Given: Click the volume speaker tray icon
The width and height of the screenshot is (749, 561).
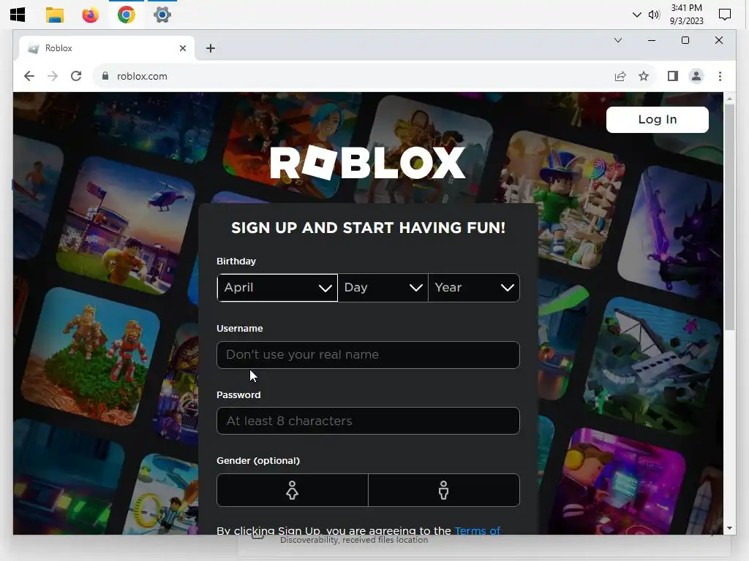Looking at the screenshot, I should tap(654, 15).
